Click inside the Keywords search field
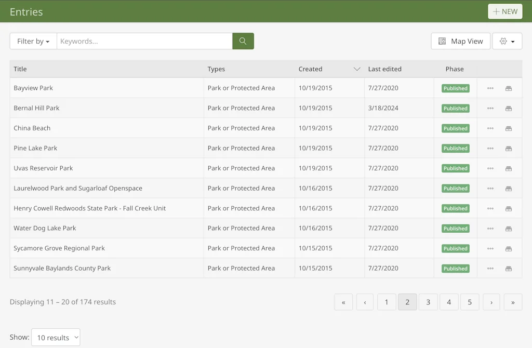Image resolution: width=532 pixels, height=348 pixels. pos(145,41)
